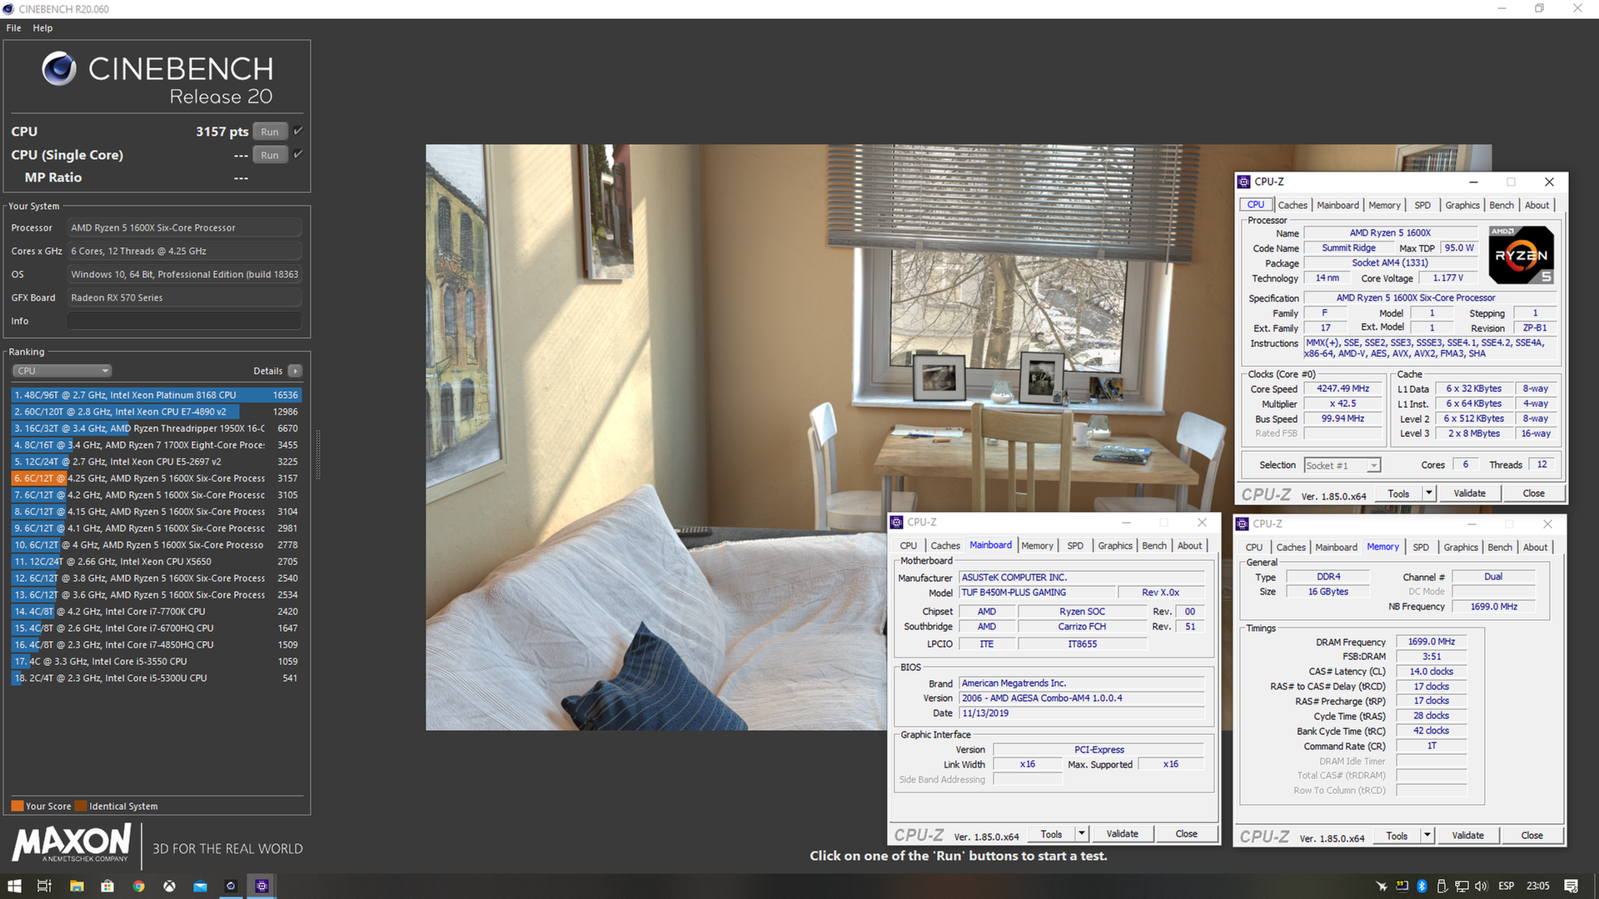Open the Socket #1 selection dropdown
The width and height of the screenshot is (1599, 899).
pos(1342,465)
